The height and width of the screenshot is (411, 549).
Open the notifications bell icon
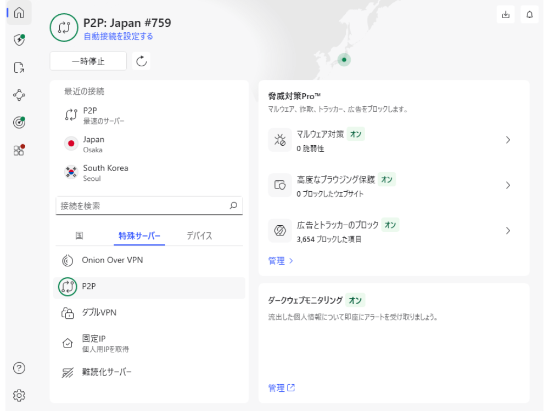[x=529, y=15]
